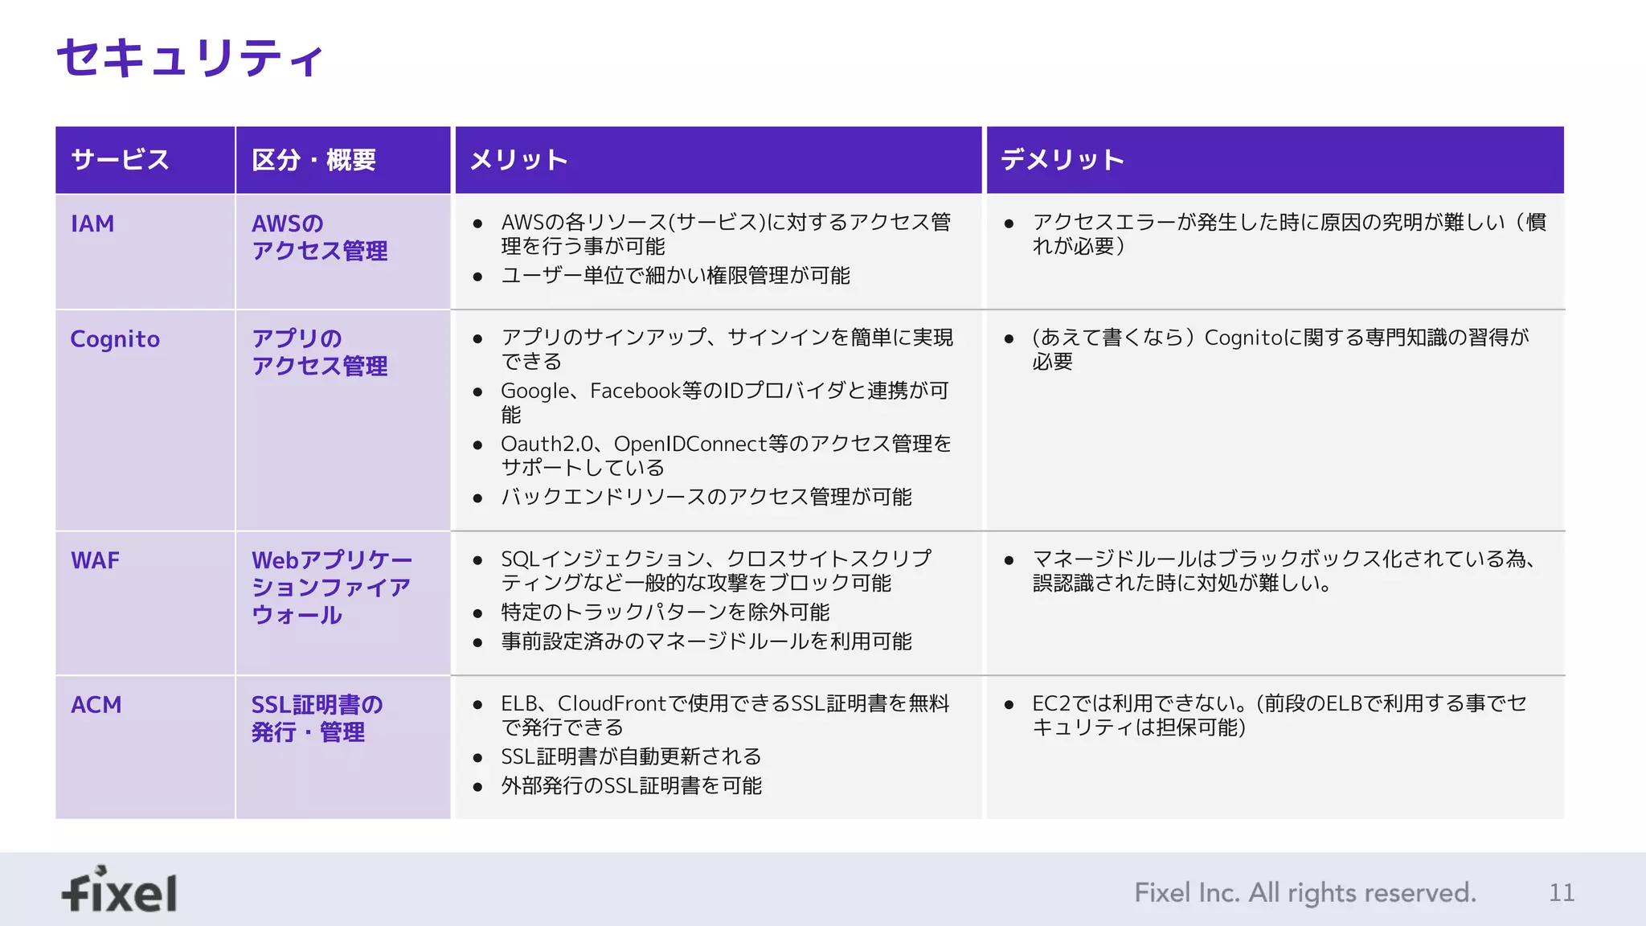Viewport: 1646px width, 926px height.
Task: Select the Cognito service cell
Action: (115, 339)
